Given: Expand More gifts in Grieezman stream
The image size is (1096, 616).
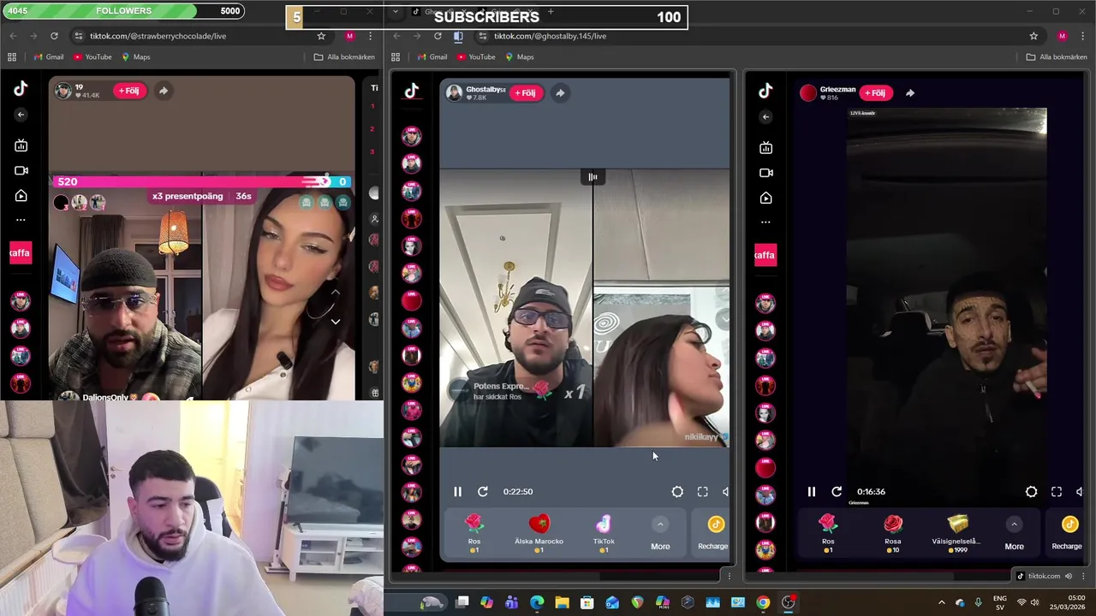Looking at the screenshot, I should click(x=1014, y=534).
